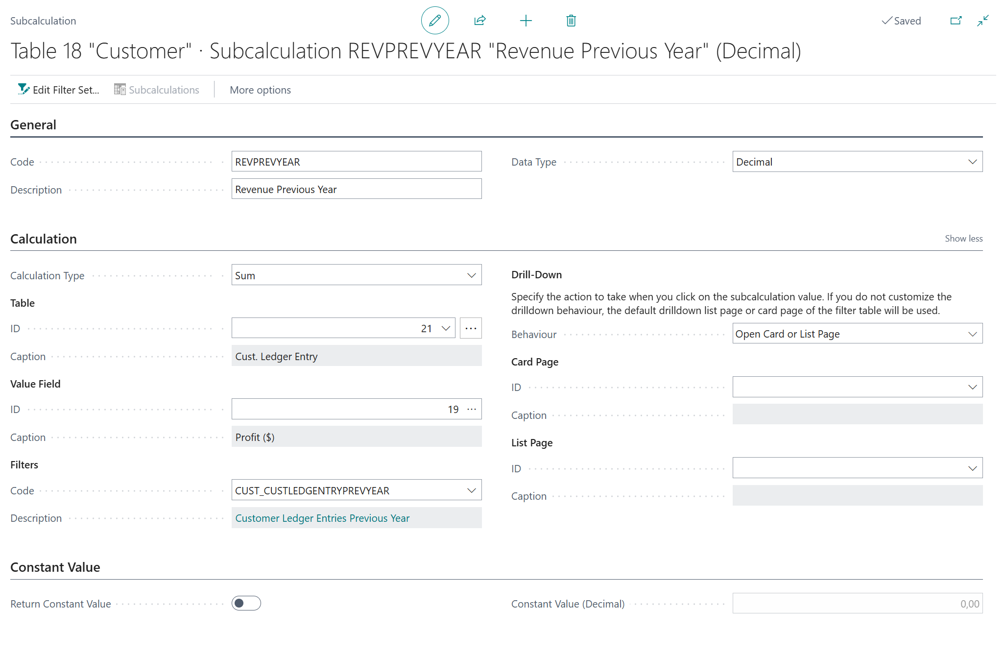Screen dimensions: 1005x658
Task: Click the Value Field ID ellipsis
Action: coord(472,409)
